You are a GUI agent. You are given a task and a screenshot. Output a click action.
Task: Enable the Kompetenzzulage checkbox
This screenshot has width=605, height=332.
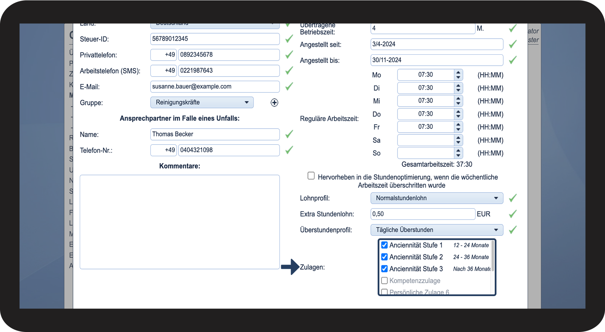pos(385,281)
